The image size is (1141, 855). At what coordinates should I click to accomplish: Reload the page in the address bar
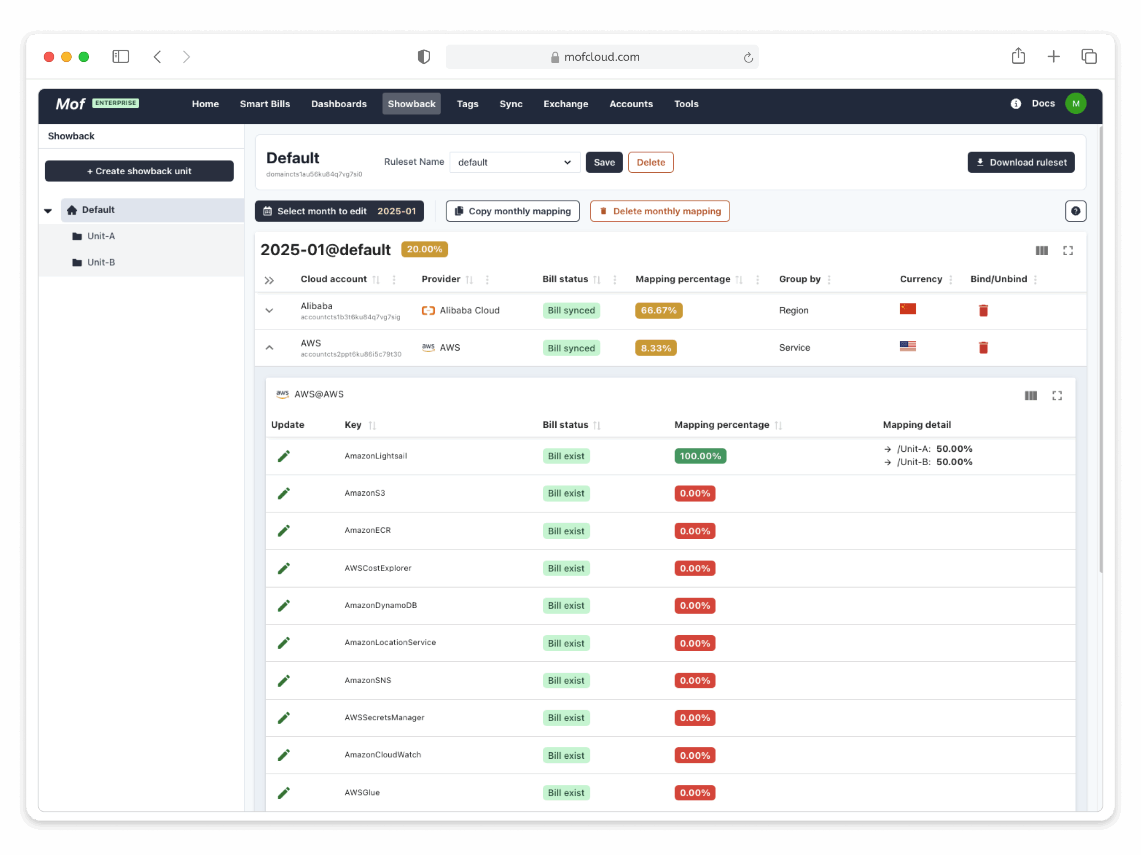748,57
